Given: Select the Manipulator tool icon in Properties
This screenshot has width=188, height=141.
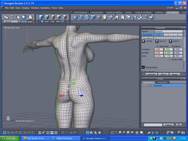Looking at the screenshot, I should point(143,67).
